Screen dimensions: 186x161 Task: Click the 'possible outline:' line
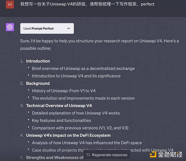point(36,48)
